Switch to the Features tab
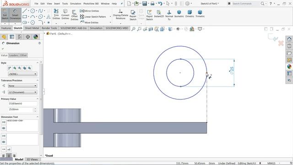The height and width of the screenshot is (165, 293). pos(6,28)
